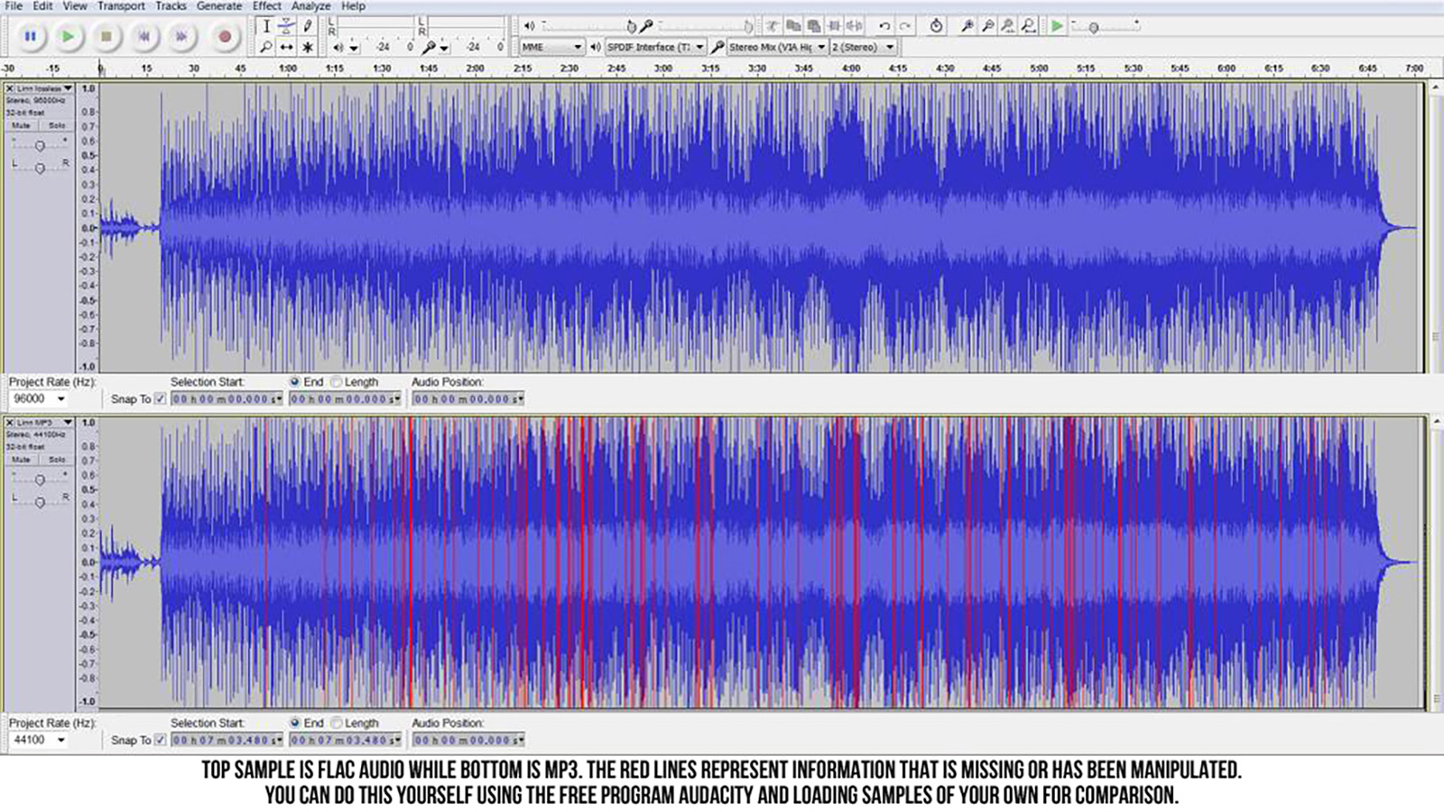Screen dimensions: 1444x812
Task: Start playback with the green Play button
Action: (x=69, y=37)
